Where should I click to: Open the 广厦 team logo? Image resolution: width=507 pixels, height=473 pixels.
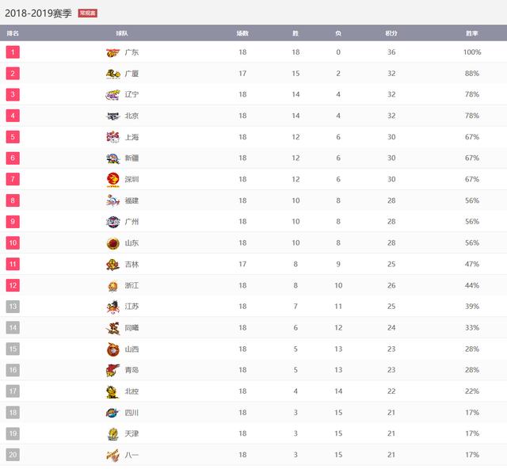[x=112, y=74]
